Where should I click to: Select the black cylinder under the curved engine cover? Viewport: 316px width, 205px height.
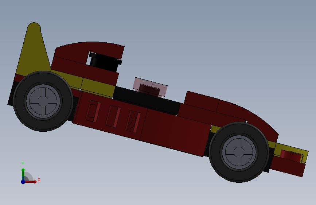tap(105, 62)
